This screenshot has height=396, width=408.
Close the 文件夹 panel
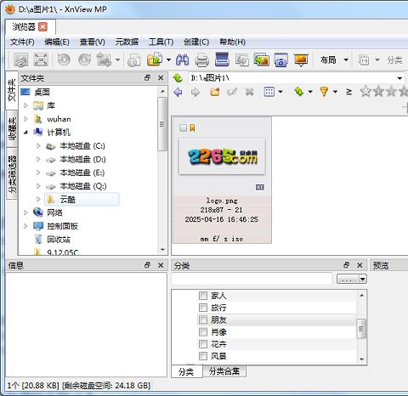click(161, 77)
